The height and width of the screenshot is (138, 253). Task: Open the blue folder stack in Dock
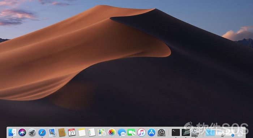tap(210, 132)
